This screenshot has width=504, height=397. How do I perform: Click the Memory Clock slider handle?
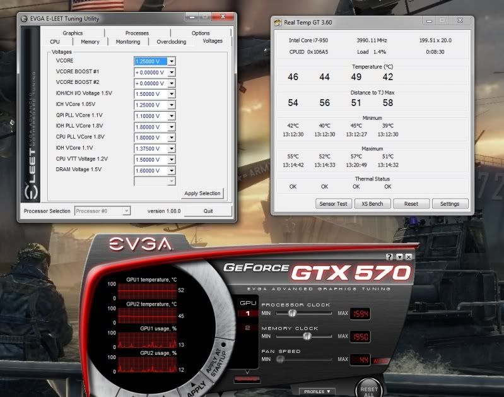tap(307, 336)
